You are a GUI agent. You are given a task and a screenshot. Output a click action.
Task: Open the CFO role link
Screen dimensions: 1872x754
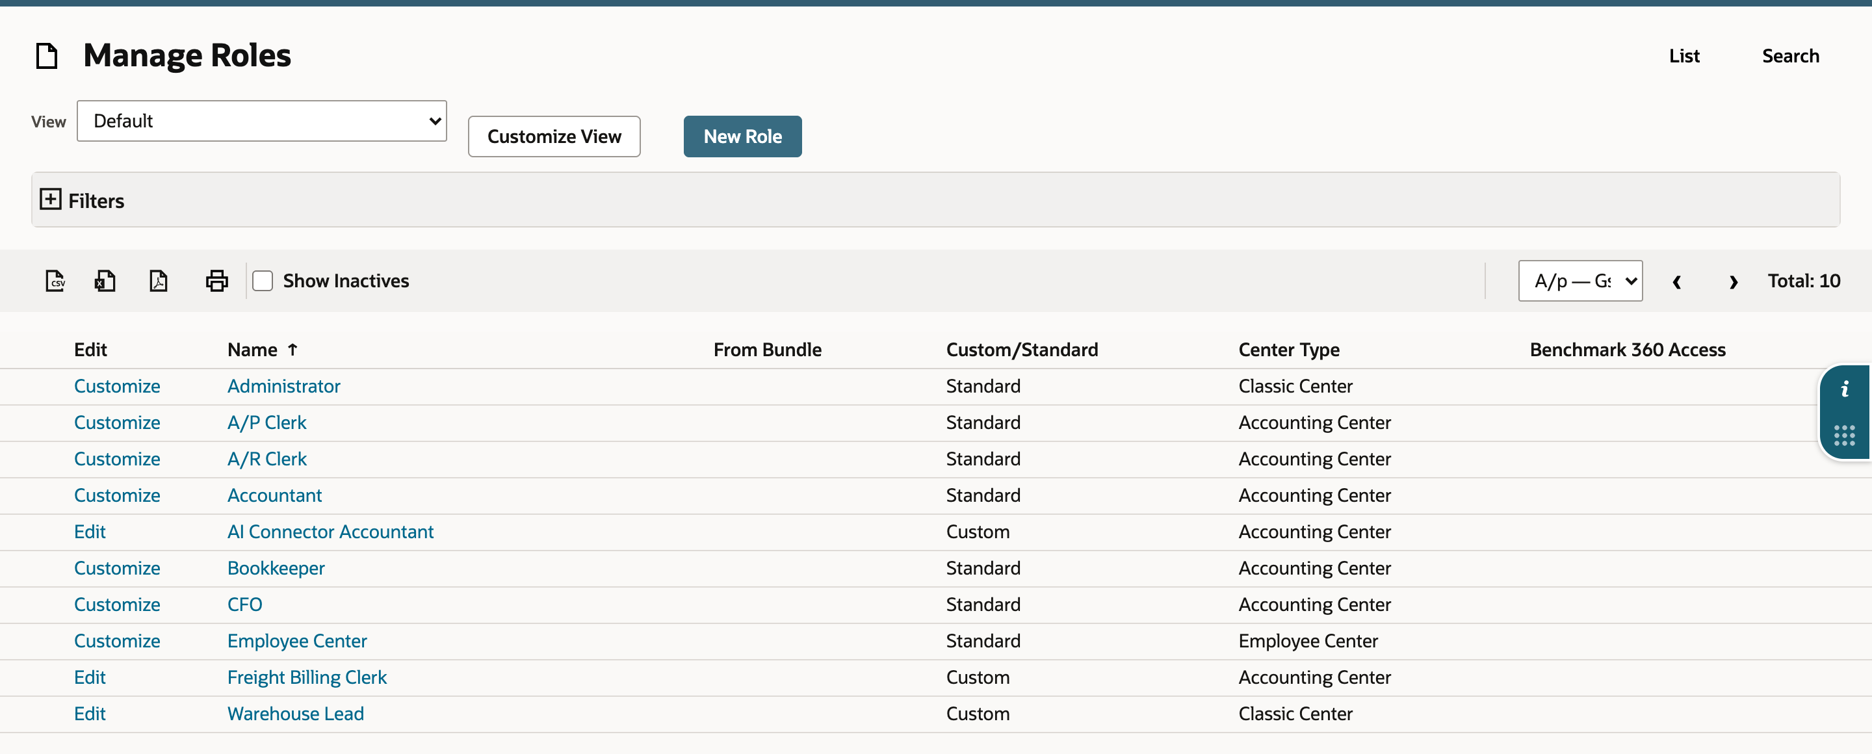244,604
